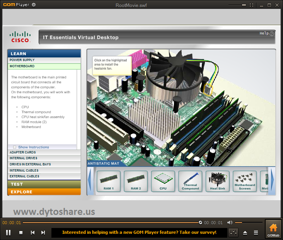Pause the video playback

(x=8, y=232)
